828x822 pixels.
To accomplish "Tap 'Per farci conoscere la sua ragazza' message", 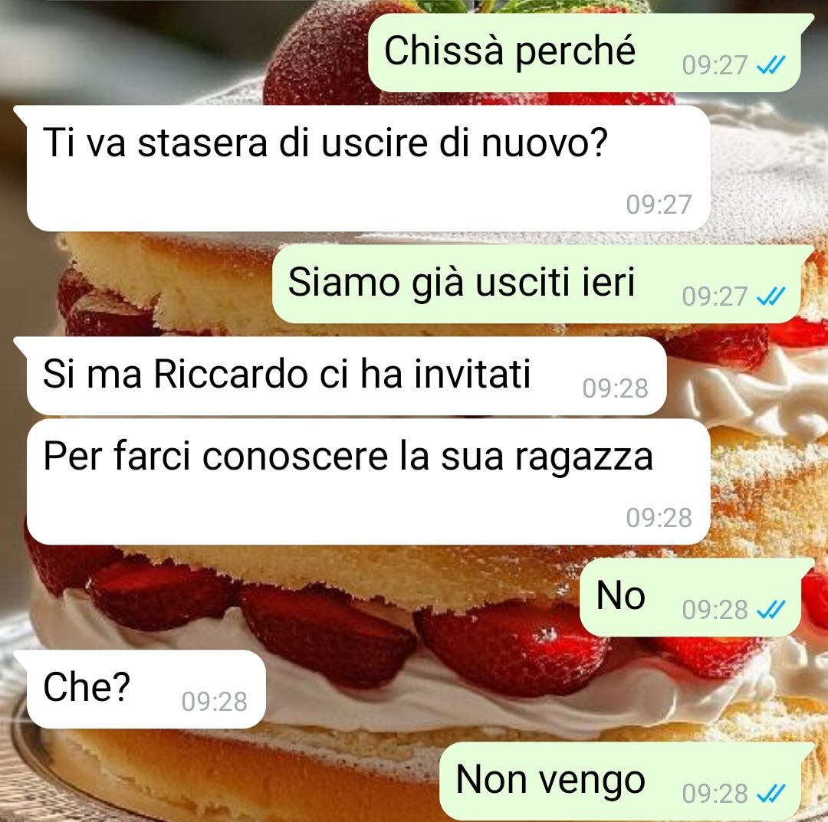I will pyautogui.click(x=368, y=482).
